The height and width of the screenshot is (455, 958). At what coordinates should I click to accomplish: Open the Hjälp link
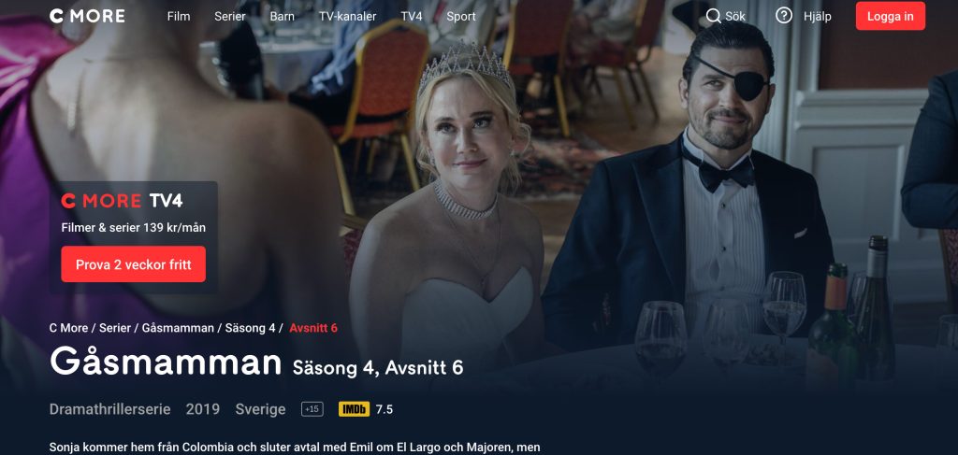tap(818, 17)
